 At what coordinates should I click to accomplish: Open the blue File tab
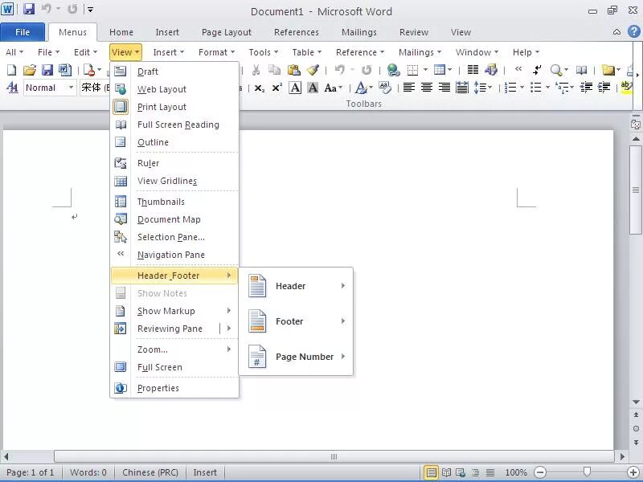coord(23,32)
